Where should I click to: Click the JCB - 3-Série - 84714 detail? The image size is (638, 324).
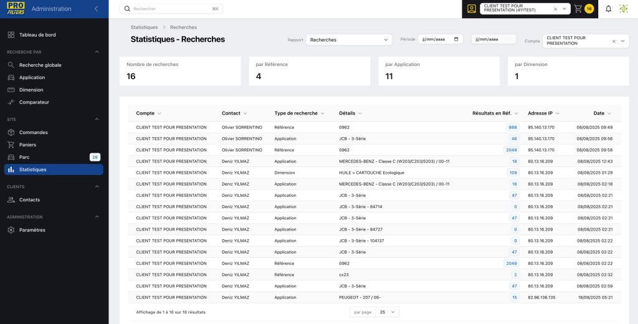pyautogui.click(x=361, y=207)
